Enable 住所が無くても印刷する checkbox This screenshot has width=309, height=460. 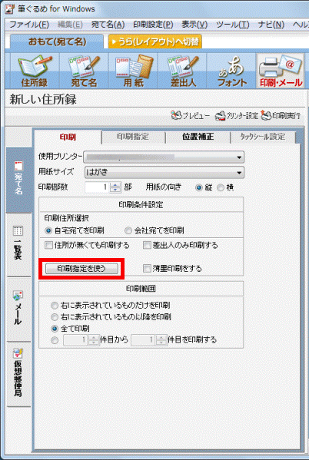(48, 245)
